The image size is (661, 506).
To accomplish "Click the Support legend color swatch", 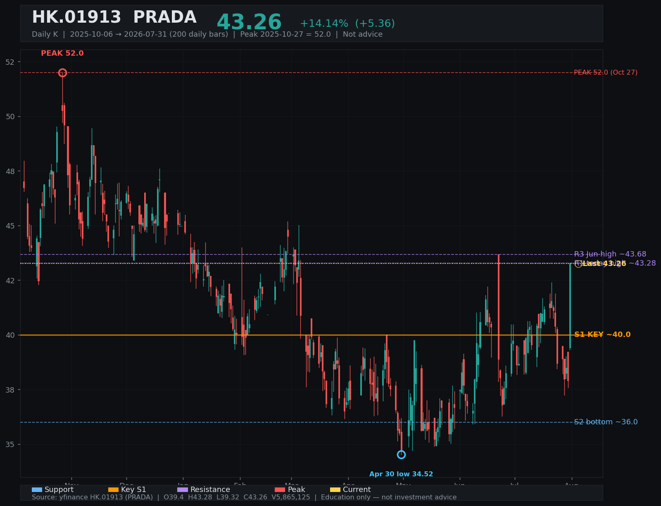I will [x=37, y=490].
